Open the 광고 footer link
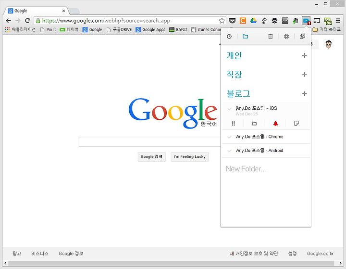Image resolution: width=346 pixels, height=269 pixels. [17, 254]
